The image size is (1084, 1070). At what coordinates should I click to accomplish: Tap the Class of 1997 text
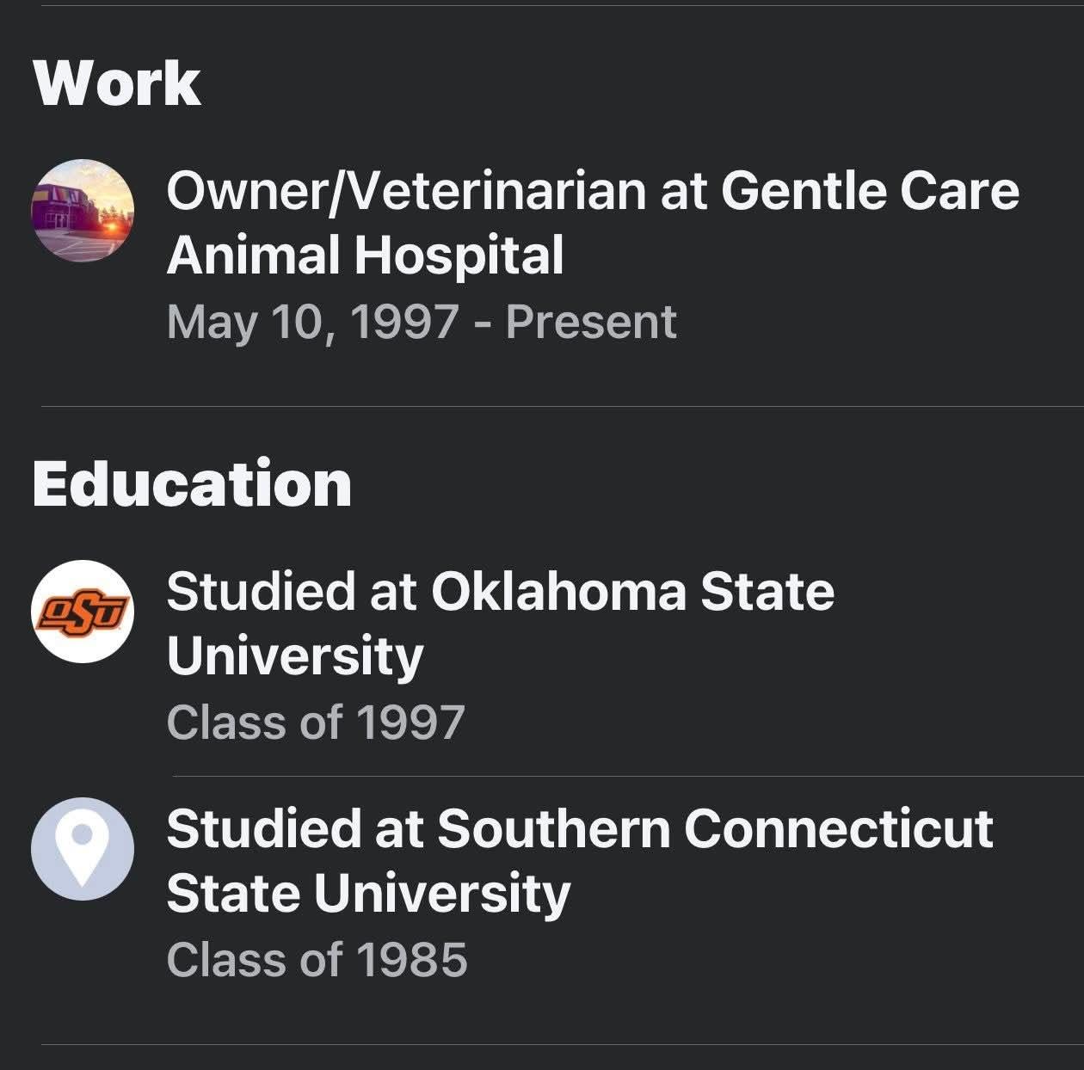click(x=316, y=723)
